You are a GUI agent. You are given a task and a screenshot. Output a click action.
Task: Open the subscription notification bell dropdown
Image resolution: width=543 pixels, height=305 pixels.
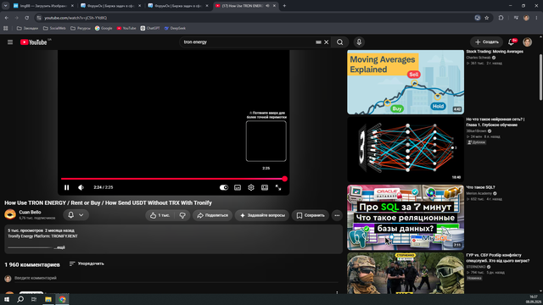tap(76, 215)
